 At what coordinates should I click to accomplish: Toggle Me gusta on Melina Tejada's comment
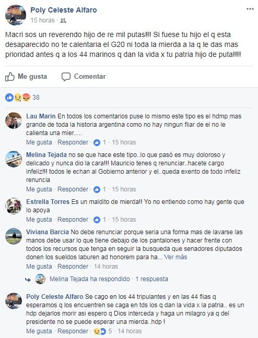point(39,189)
